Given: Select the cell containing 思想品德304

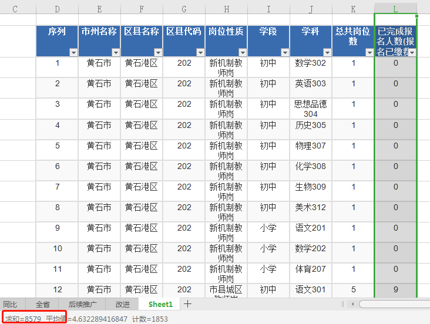Looking at the screenshot, I should pyautogui.click(x=311, y=109).
